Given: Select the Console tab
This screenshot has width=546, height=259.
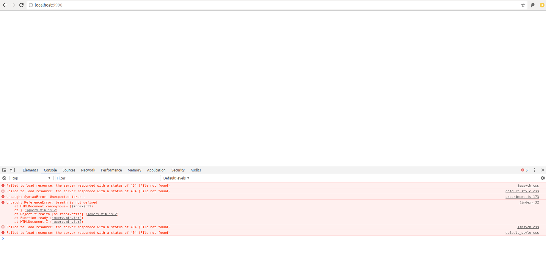Looking at the screenshot, I should (x=50, y=170).
